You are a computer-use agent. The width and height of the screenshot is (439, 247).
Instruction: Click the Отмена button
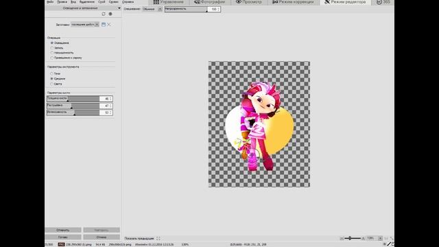pos(102,237)
